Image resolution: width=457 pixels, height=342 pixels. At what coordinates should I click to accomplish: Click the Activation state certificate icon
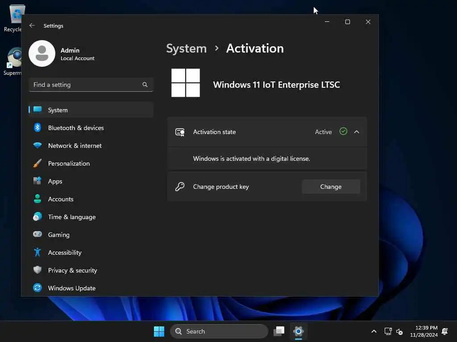[x=180, y=132]
